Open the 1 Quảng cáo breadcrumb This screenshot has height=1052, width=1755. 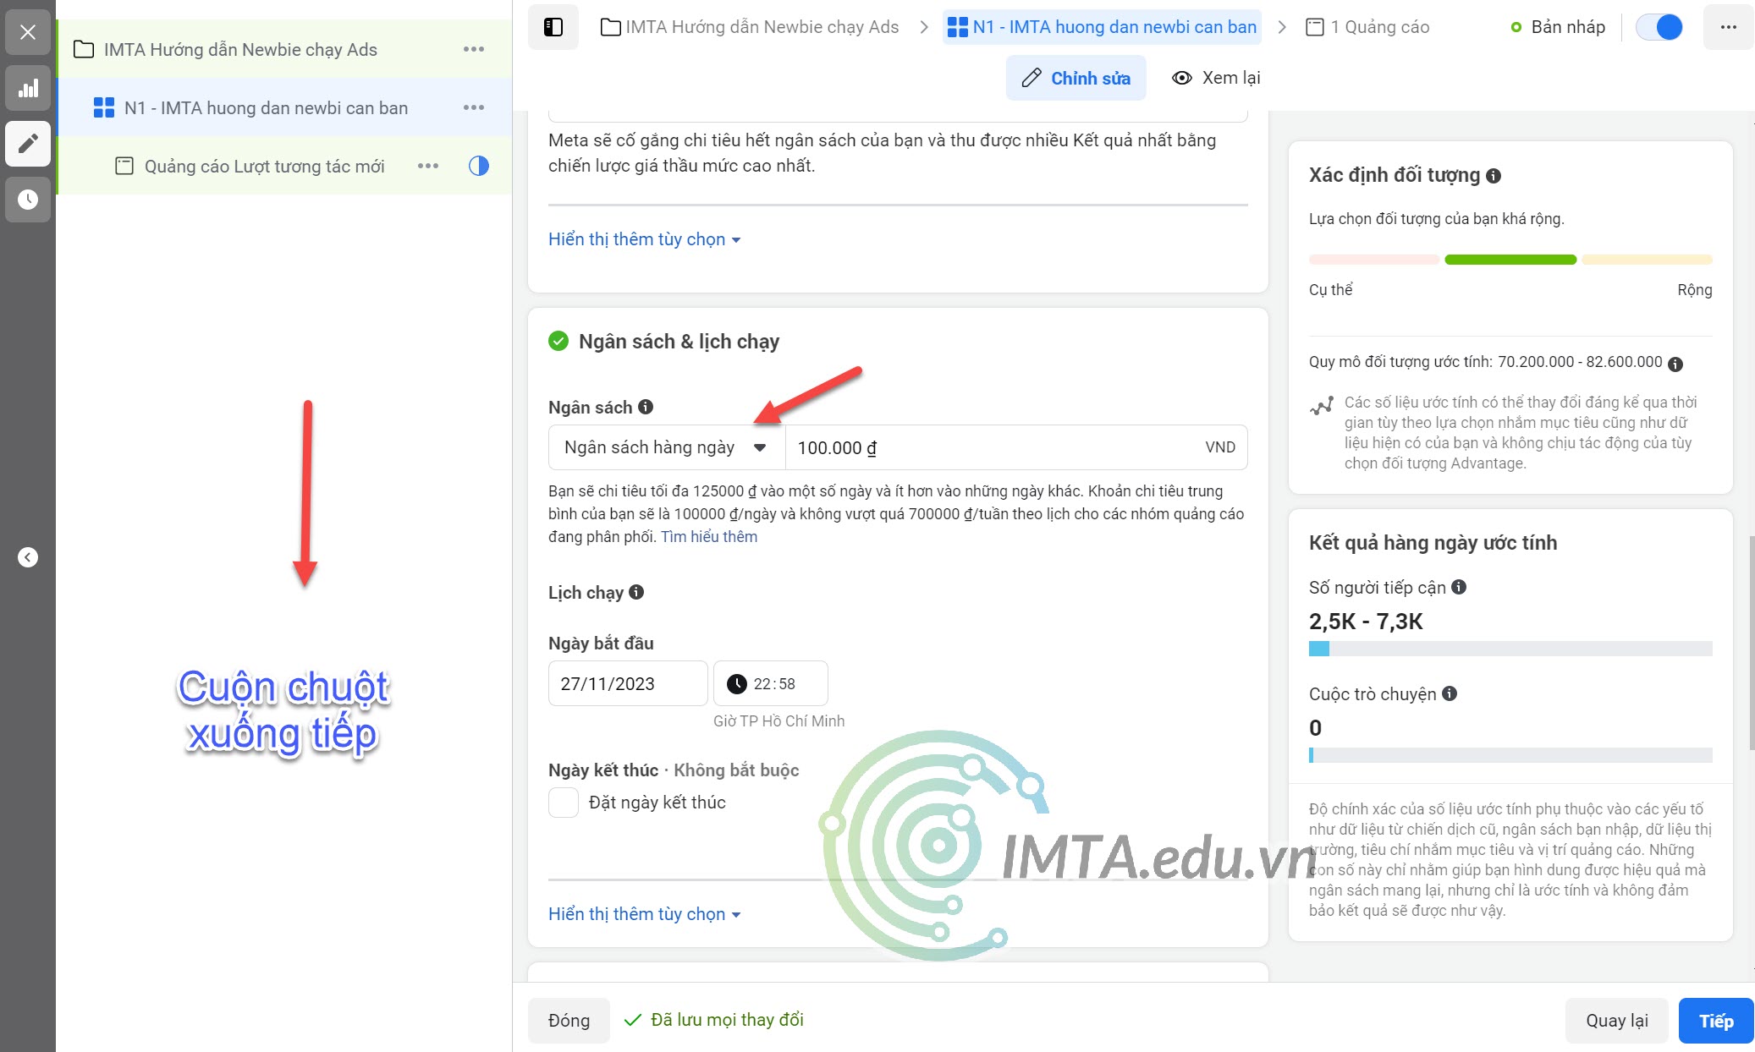(1367, 27)
